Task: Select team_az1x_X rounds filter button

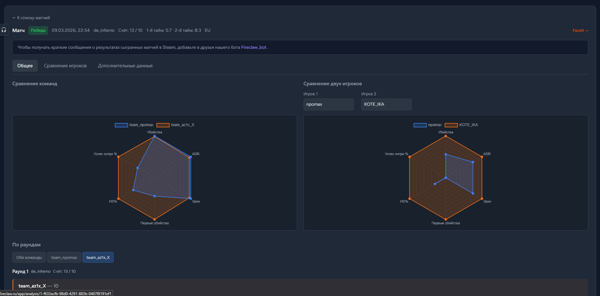Action: pos(98,257)
